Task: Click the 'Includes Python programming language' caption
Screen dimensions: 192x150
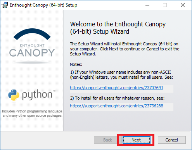Action: pos(32,113)
